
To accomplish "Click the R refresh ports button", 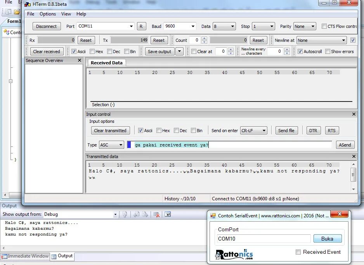I will [x=141, y=26].
